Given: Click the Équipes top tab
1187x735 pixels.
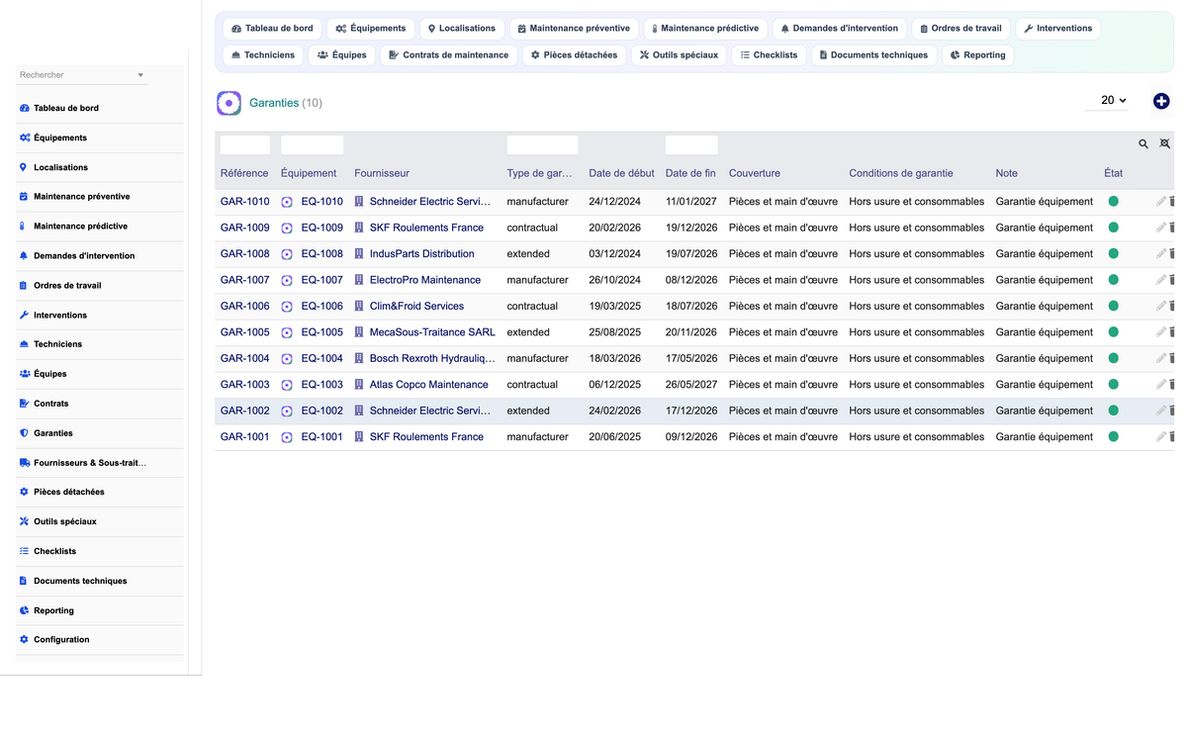Looking at the screenshot, I should 342,55.
